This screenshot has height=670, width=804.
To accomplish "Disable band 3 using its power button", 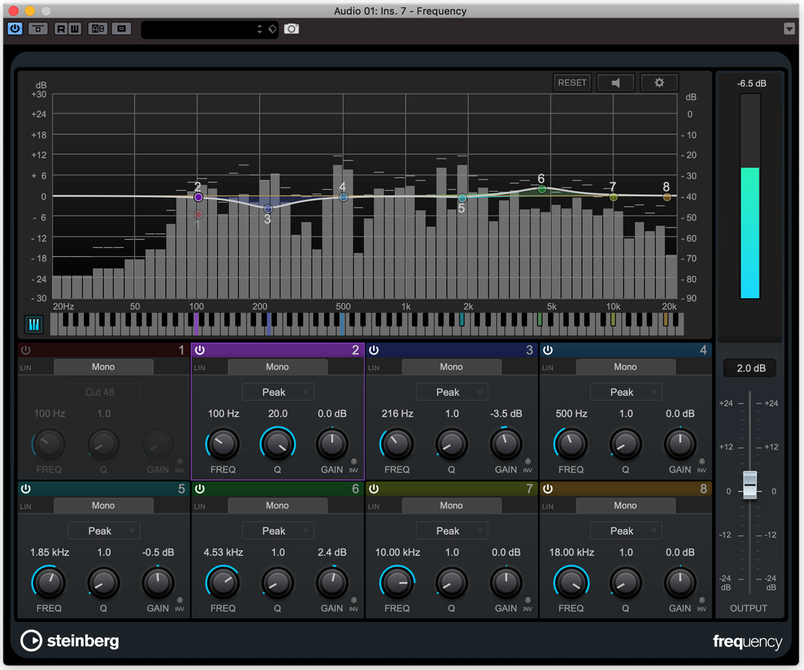I will click(374, 350).
